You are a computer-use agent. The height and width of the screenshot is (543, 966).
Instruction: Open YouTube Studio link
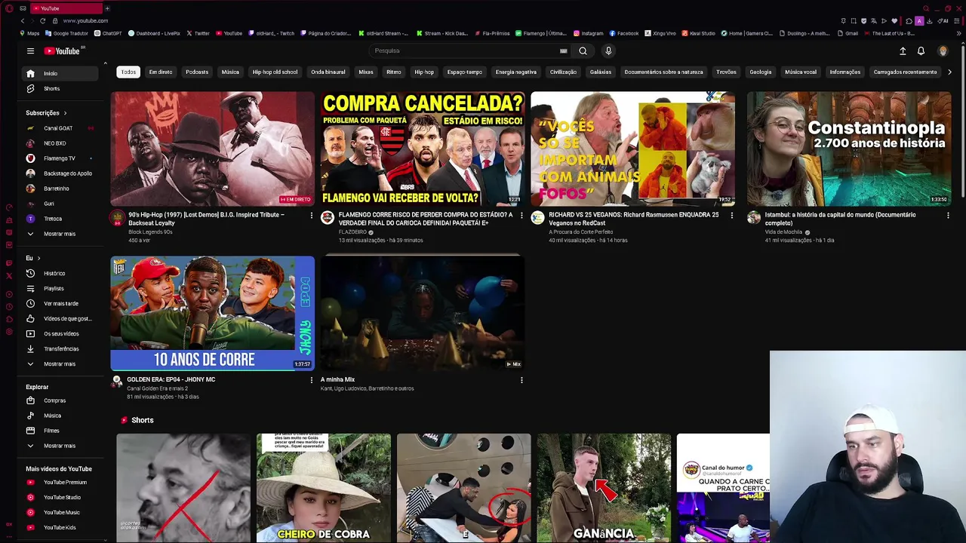60,497
